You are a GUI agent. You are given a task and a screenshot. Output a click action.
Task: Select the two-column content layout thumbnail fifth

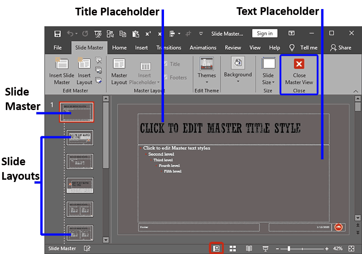(x=80, y=233)
